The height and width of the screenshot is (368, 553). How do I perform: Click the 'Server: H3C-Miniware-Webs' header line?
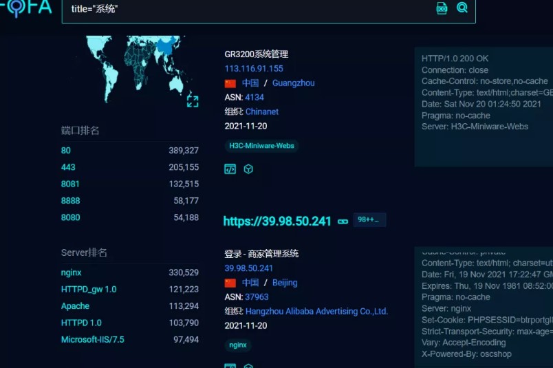click(x=475, y=127)
